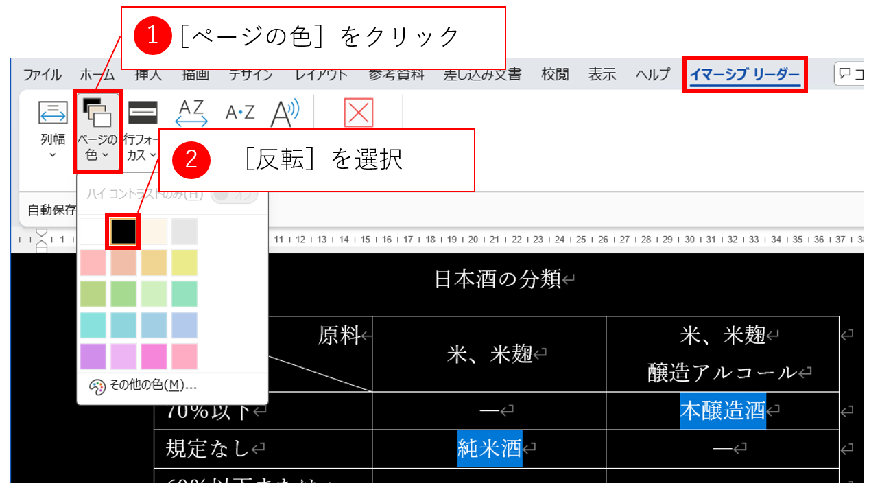Click the page color icon

(x=97, y=112)
